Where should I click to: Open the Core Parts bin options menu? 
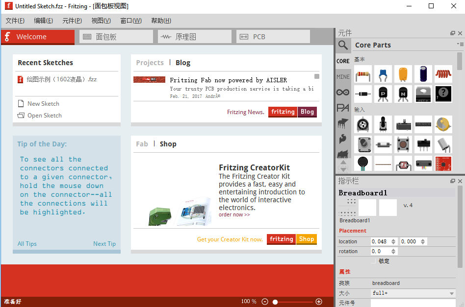tap(460, 44)
